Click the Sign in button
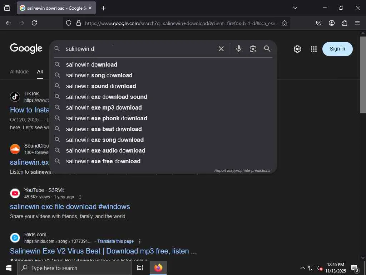366x275 pixels. click(337, 49)
